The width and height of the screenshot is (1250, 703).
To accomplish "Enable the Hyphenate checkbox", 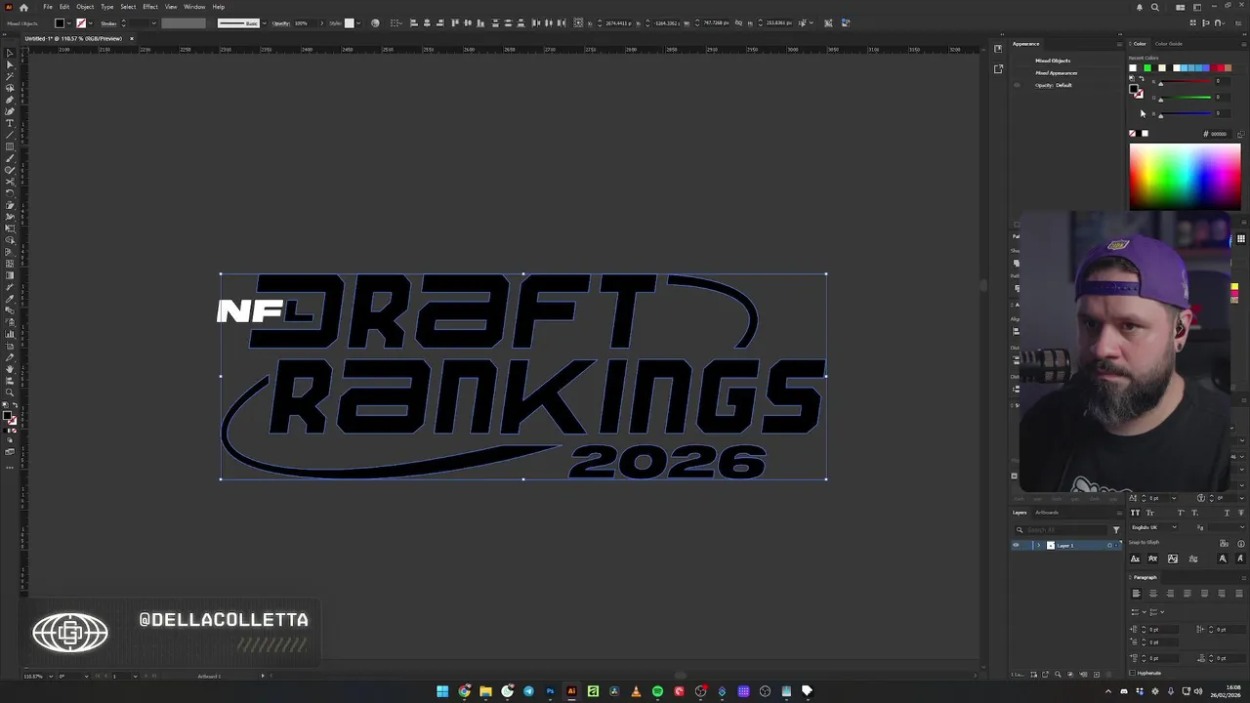I will click(1133, 673).
